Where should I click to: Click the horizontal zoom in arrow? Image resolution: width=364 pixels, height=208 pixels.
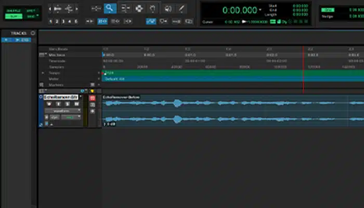tap(77, 9)
